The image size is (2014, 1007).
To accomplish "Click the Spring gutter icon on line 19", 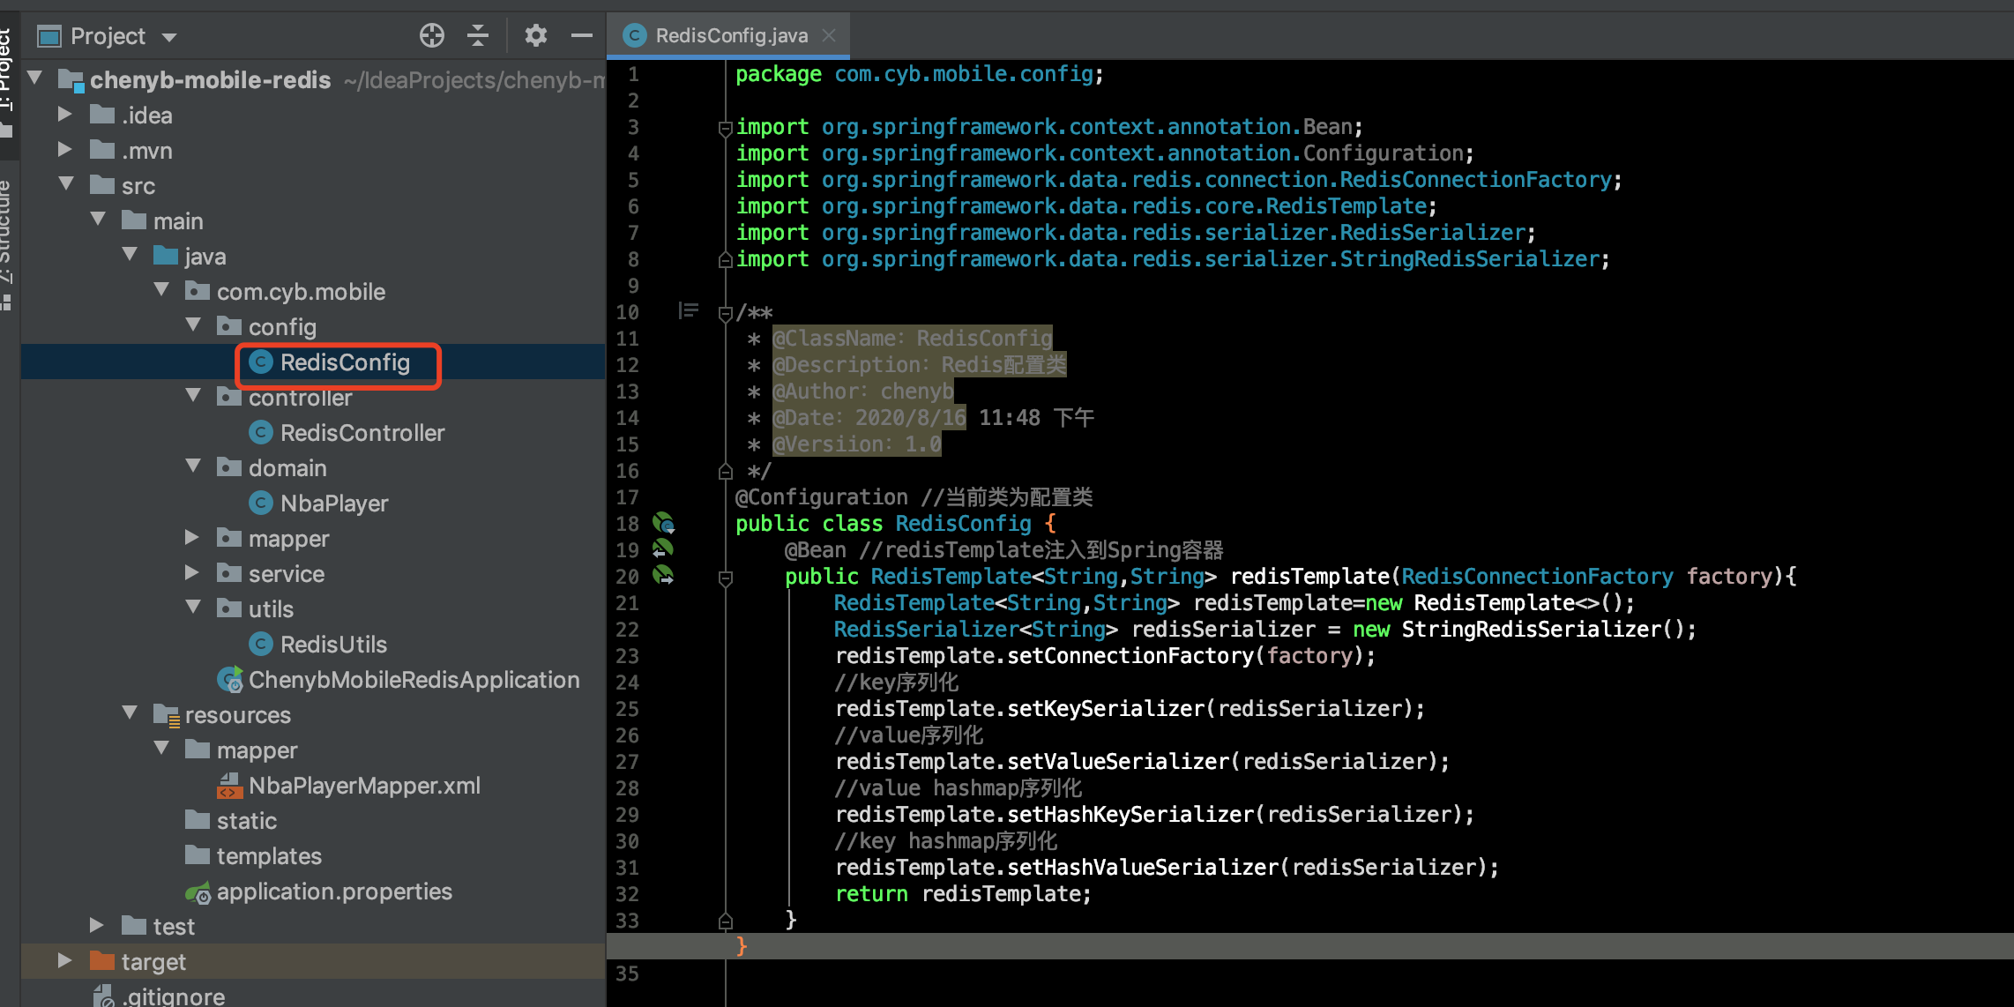I will (x=663, y=549).
